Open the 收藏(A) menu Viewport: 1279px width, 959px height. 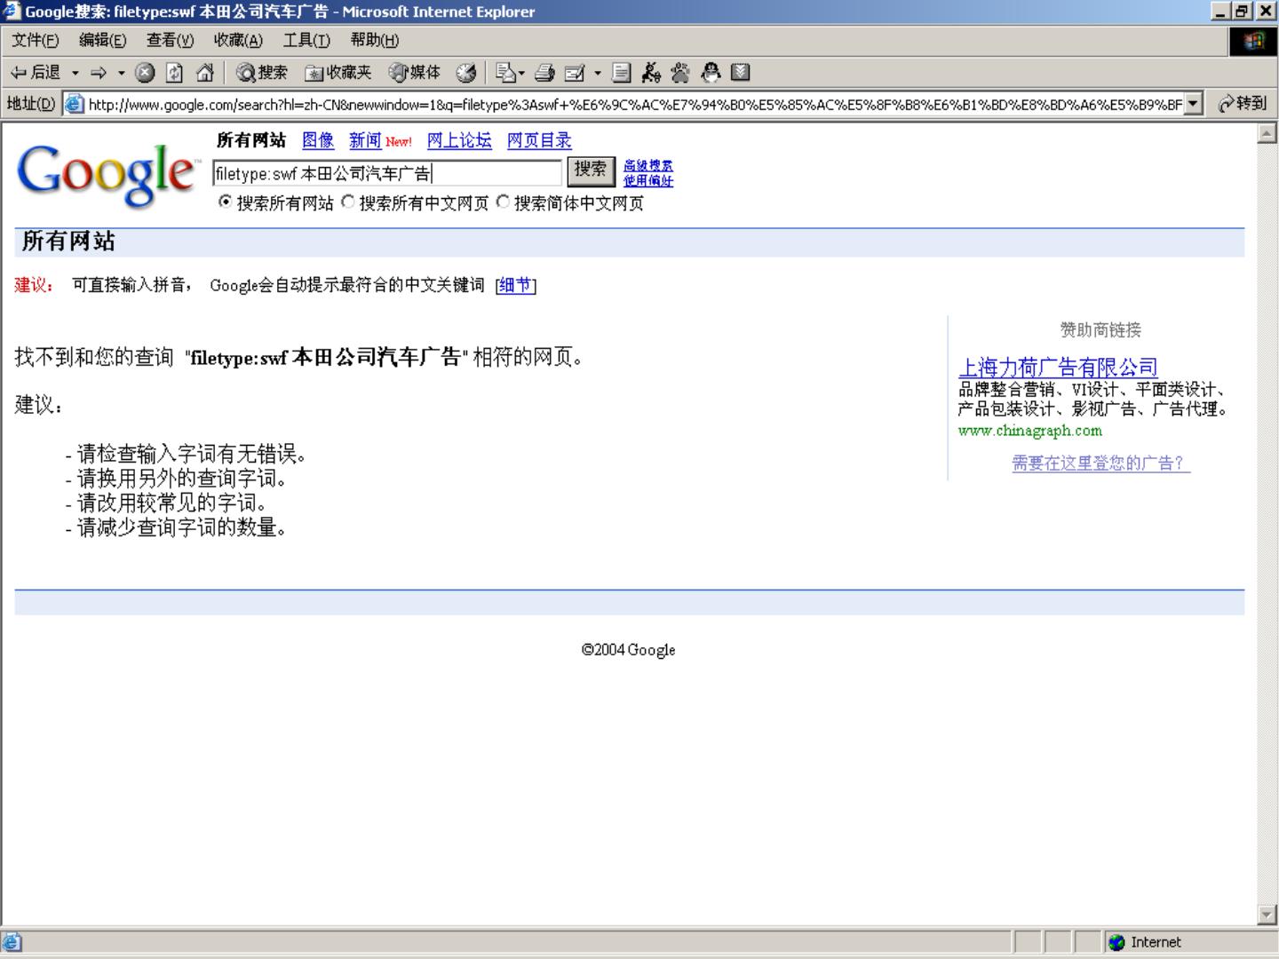pyautogui.click(x=238, y=40)
